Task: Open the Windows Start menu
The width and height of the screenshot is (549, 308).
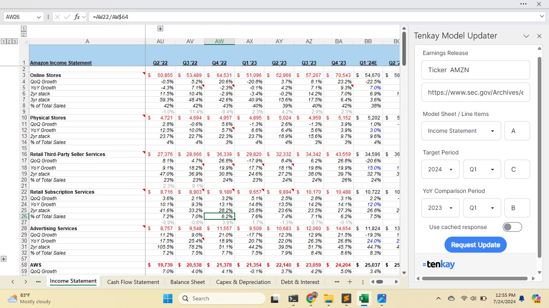Action: (x=167, y=298)
